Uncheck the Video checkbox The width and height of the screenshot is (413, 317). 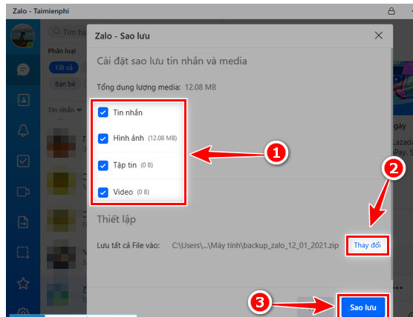(x=103, y=193)
